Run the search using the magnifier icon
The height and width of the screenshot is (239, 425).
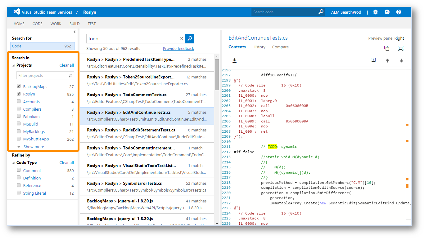(x=189, y=38)
